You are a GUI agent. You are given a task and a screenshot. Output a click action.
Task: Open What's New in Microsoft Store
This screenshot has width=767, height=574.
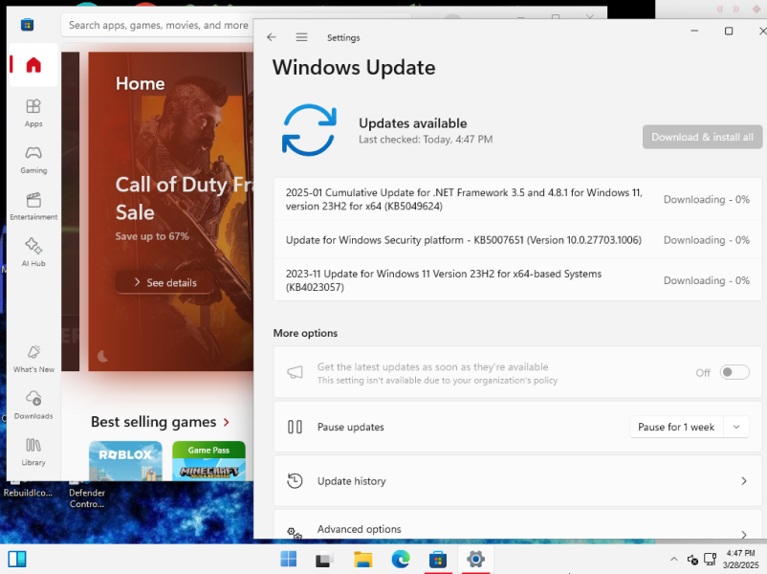coord(33,359)
